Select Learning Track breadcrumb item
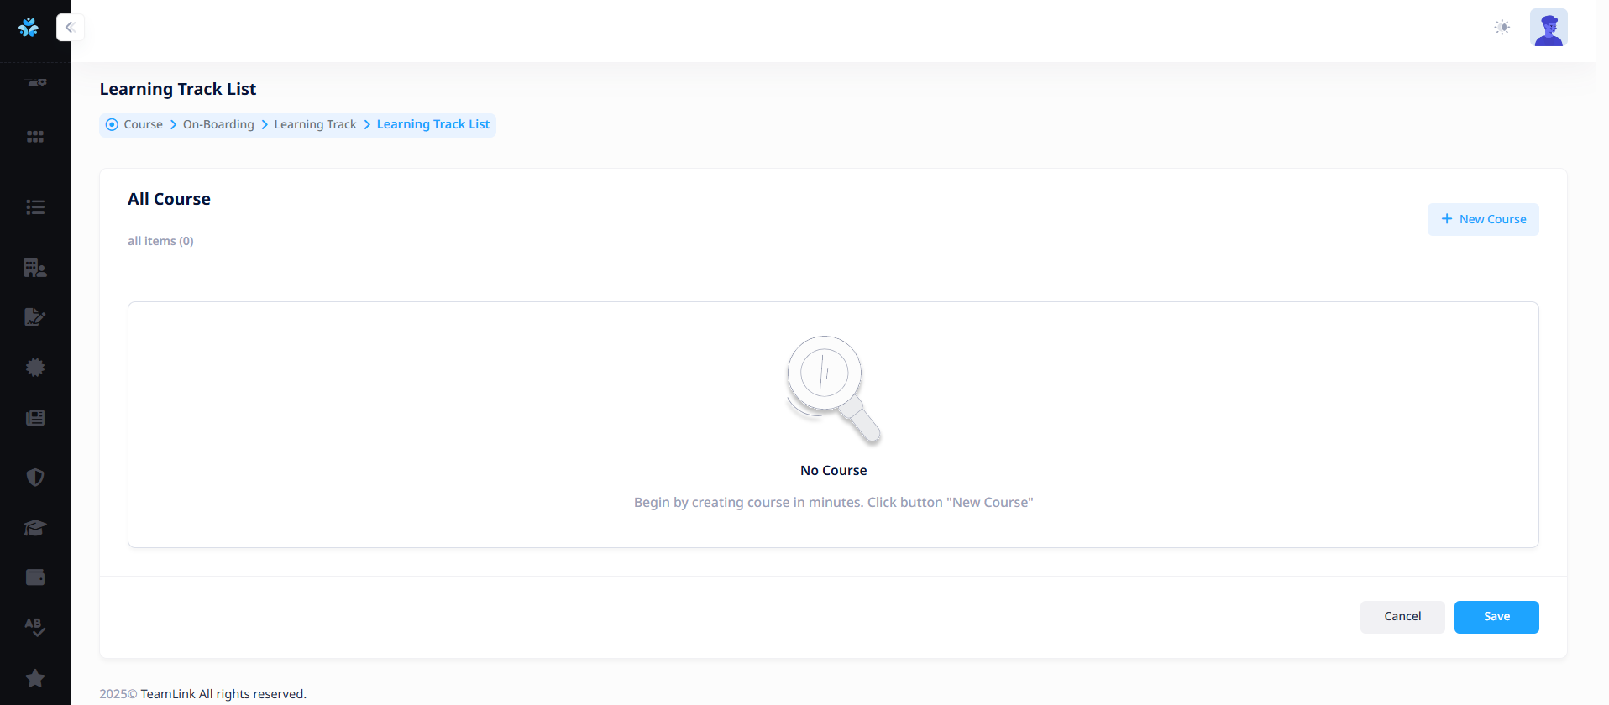1609x705 pixels. point(315,124)
